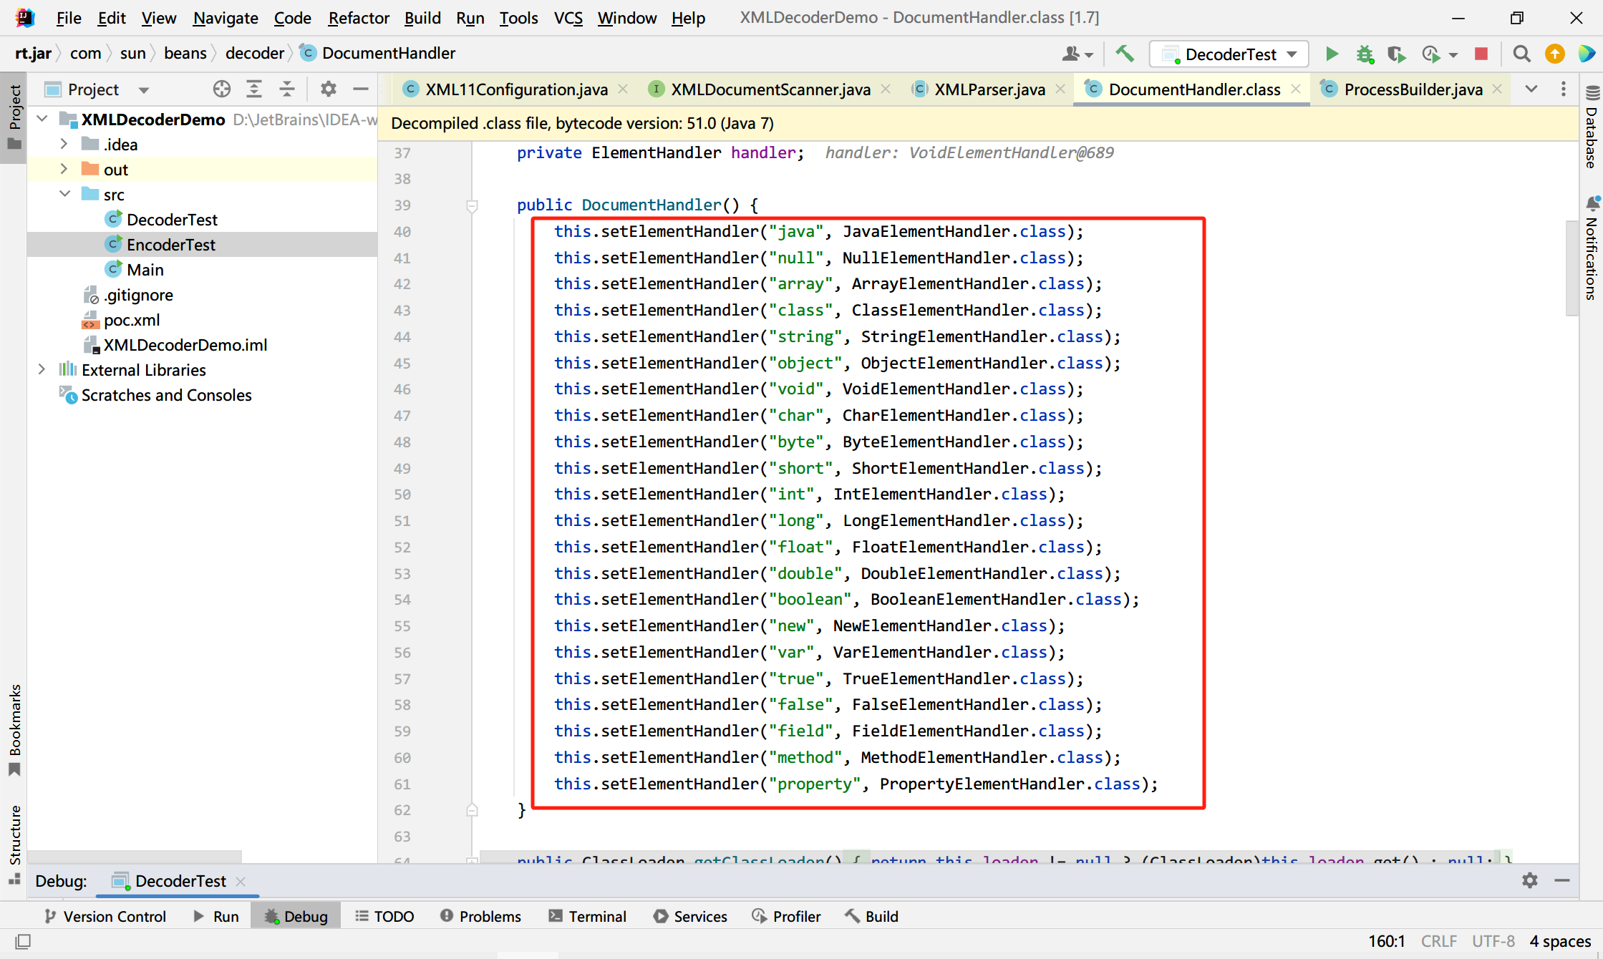This screenshot has height=959, width=1603.
Task: Open the Bookmarks tool window
Action: [x=14, y=730]
